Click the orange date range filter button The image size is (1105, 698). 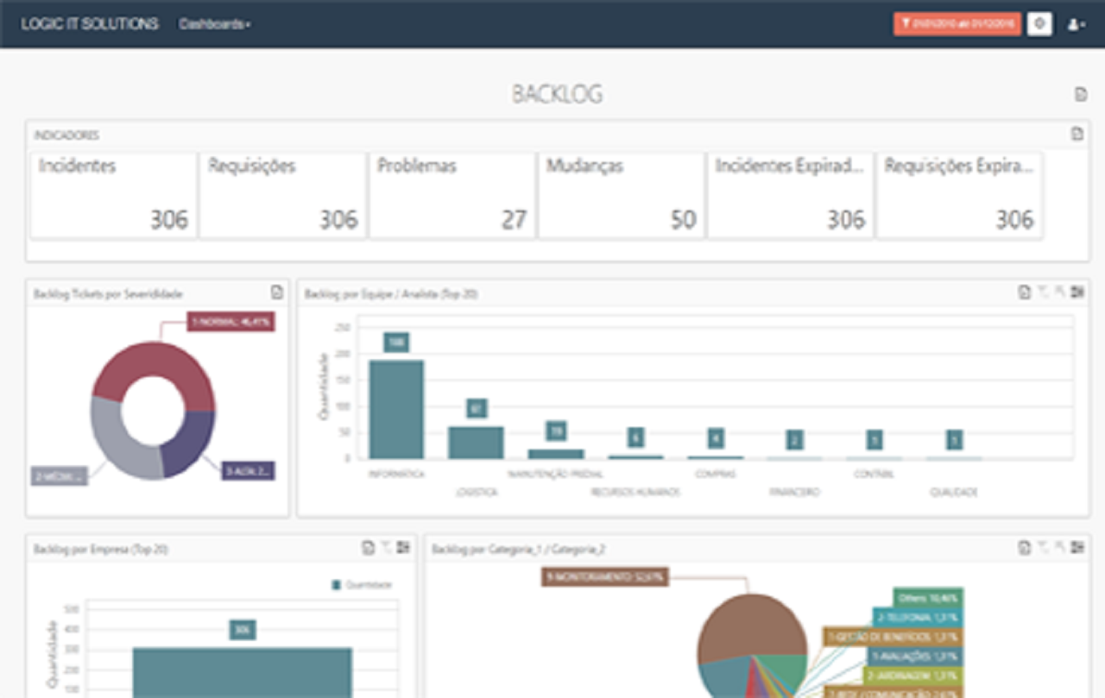point(957,24)
